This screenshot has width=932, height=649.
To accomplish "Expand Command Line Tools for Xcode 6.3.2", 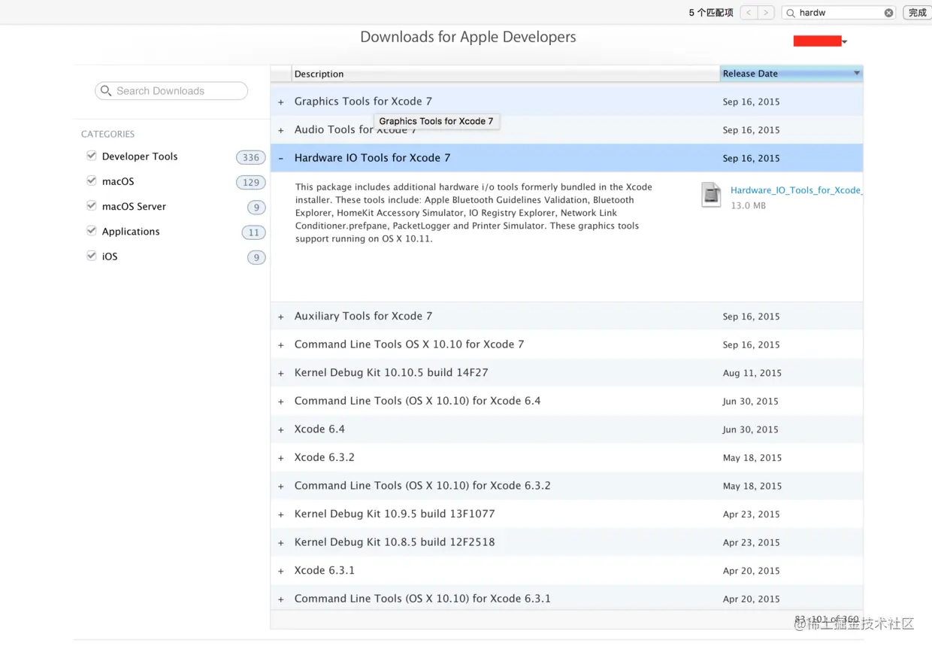I will [281, 487].
